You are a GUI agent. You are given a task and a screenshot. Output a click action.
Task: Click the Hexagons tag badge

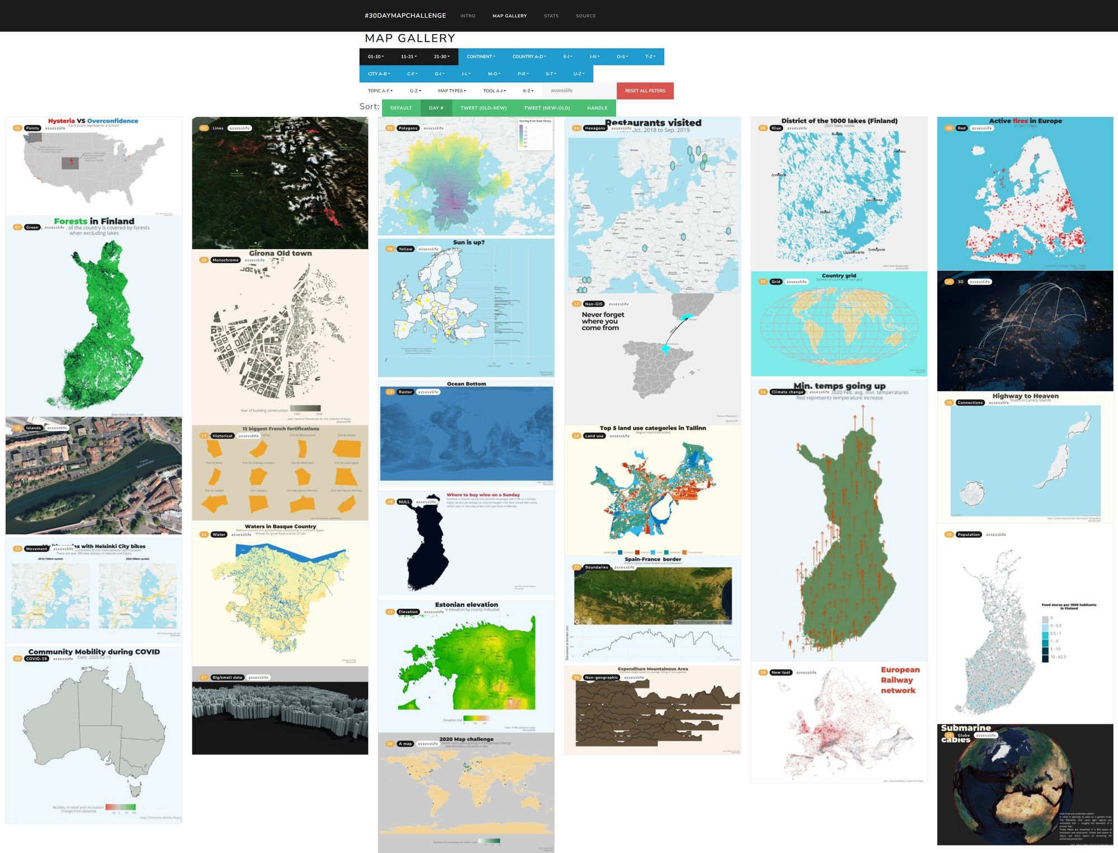point(595,128)
